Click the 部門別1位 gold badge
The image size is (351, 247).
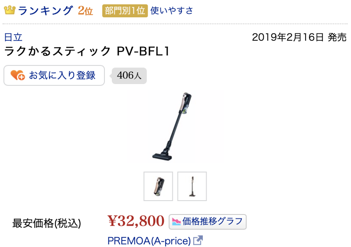click(125, 11)
